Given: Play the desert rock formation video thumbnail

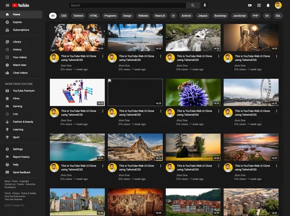Looking at the screenshot, I should coord(135,147).
